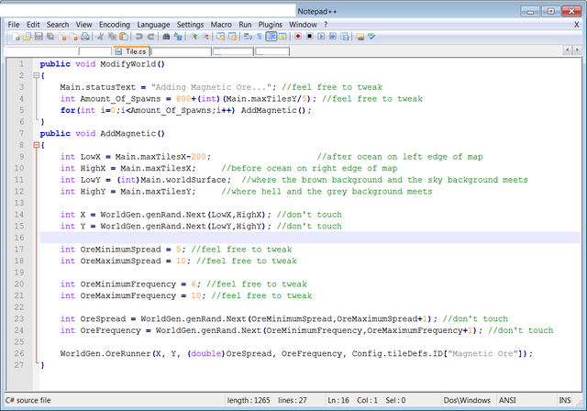Close the current file via the Close icon
The image size is (587, 411).
62,37
